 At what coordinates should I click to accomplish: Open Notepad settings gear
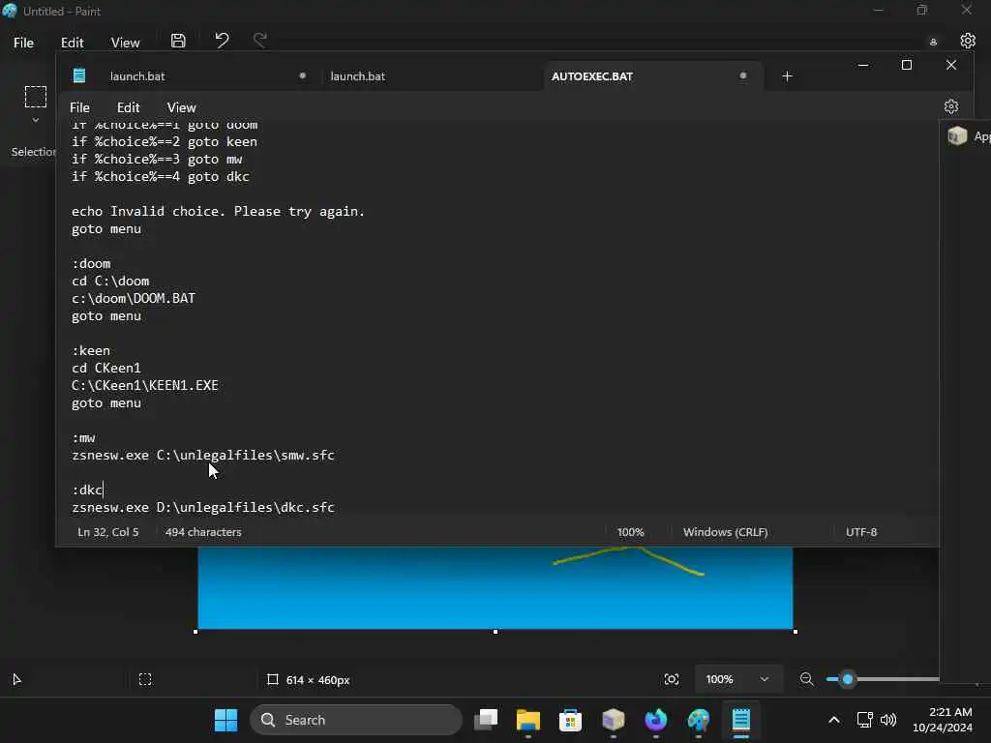click(950, 106)
